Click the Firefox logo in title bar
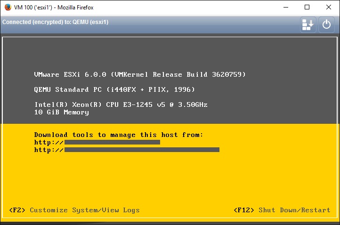The width and height of the screenshot is (340, 225). (x=8, y=7)
